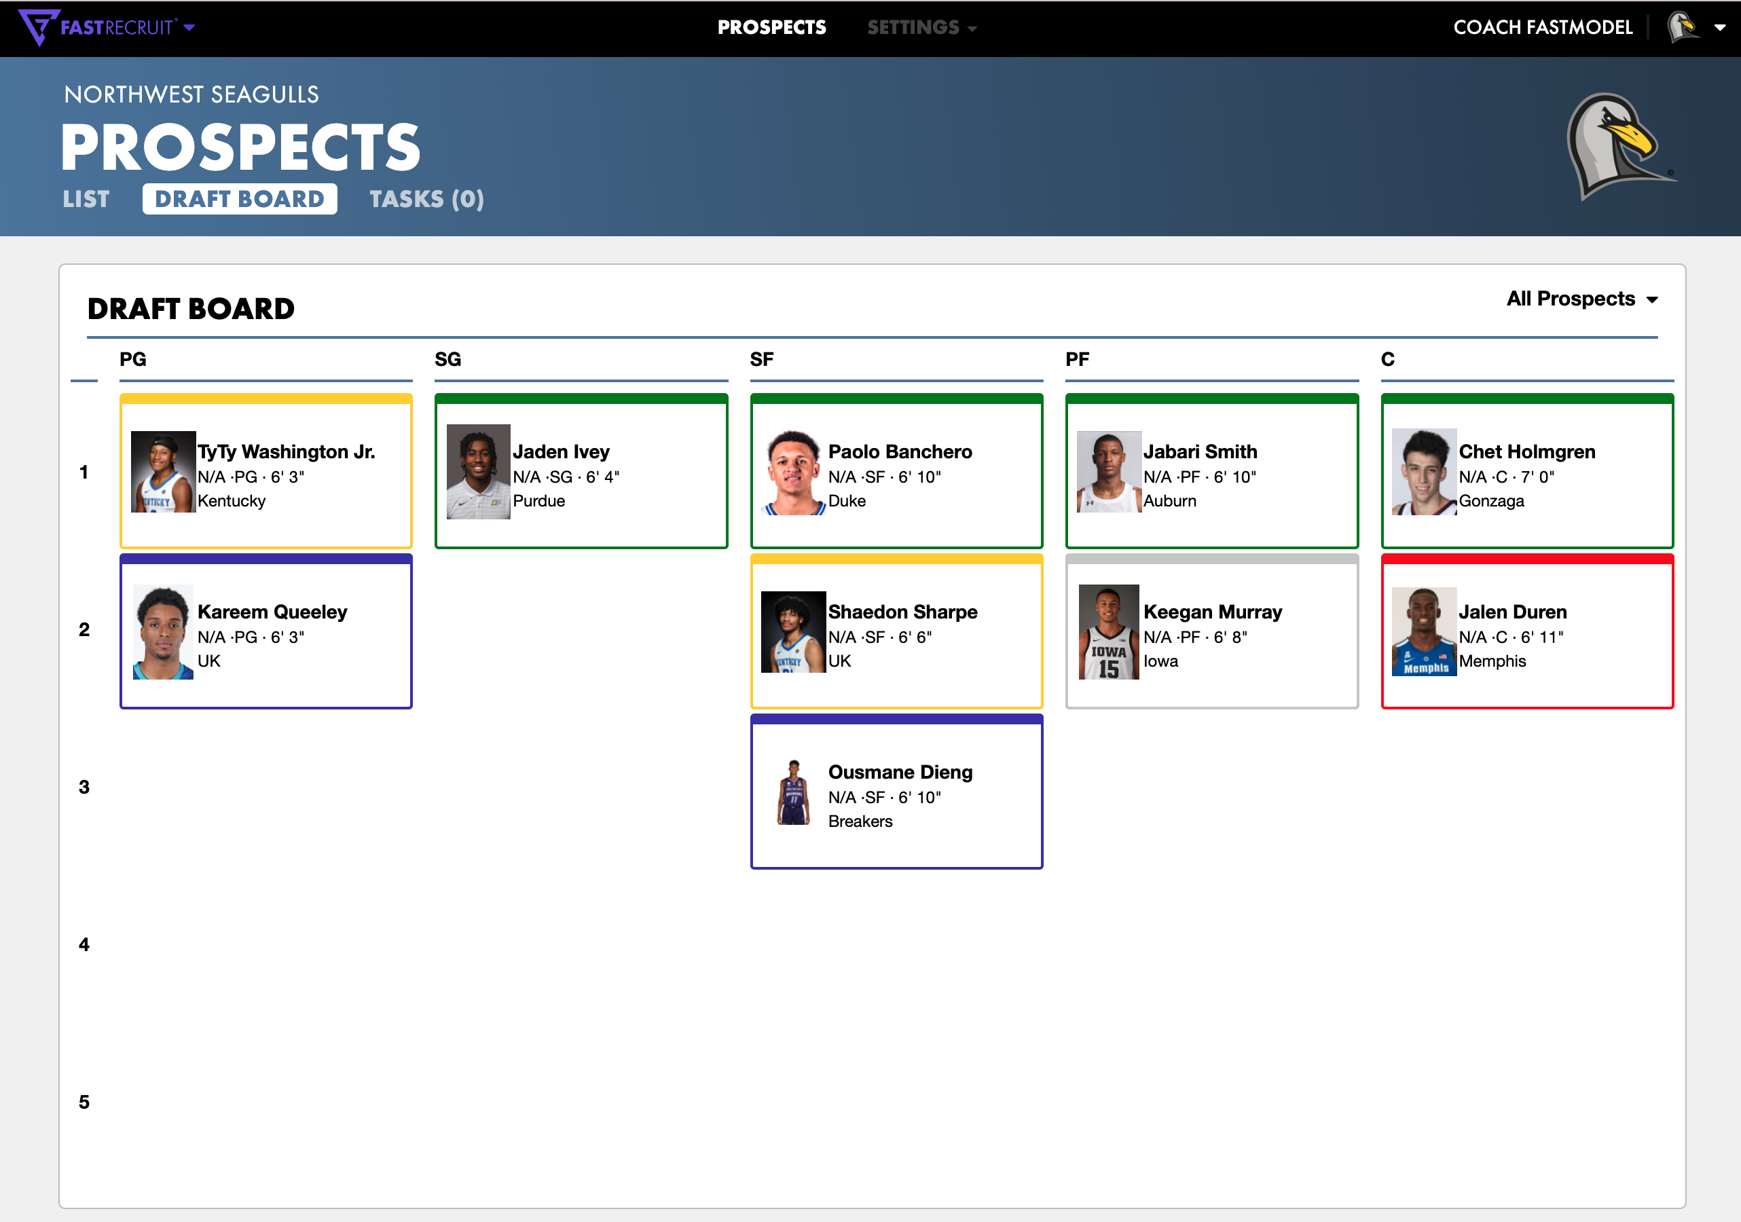The width and height of the screenshot is (1741, 1222).
Task: Click the C column header
Action: pos(1388,359)
